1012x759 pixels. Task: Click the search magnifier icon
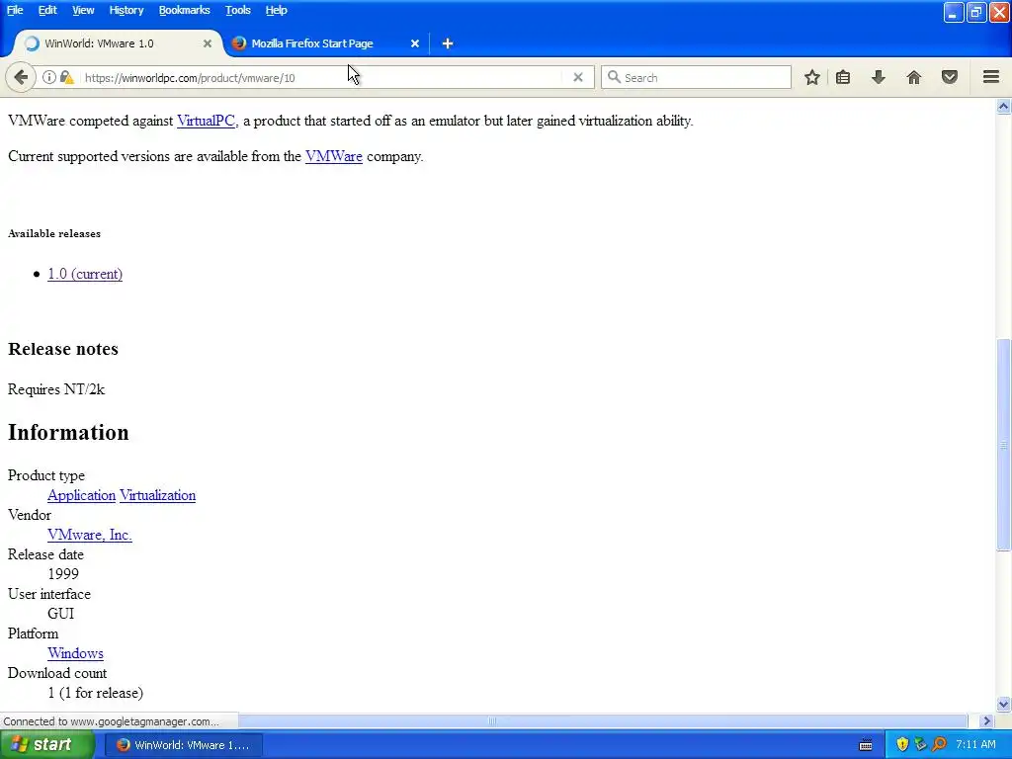coord(614,77)
